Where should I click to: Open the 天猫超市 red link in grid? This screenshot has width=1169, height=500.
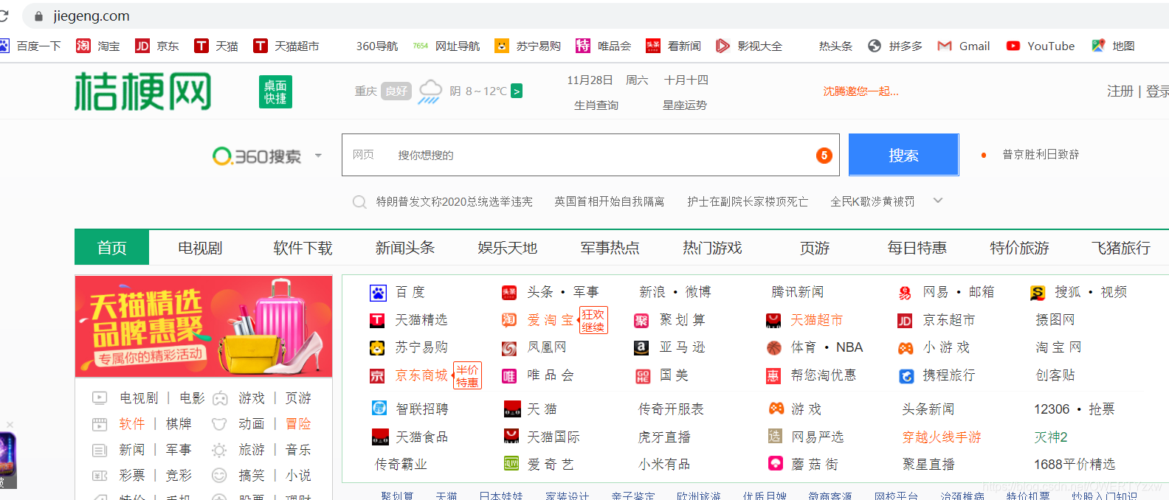tap(816, 320)
